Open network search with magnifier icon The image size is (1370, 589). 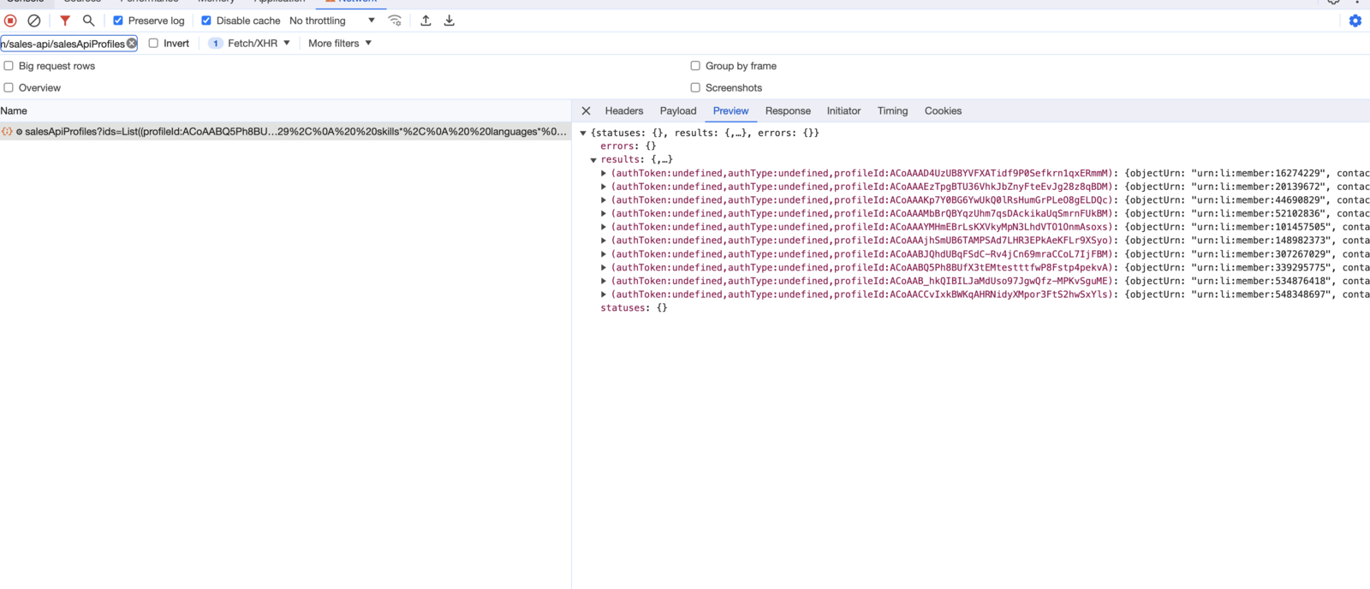point(88,21)
